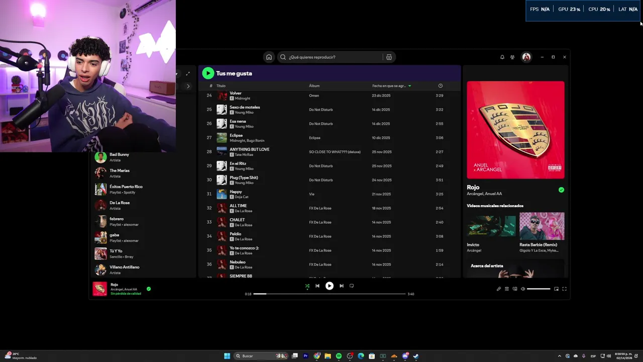Click the right chevron in the library filter row
The image size is (643, 362).
188,86
